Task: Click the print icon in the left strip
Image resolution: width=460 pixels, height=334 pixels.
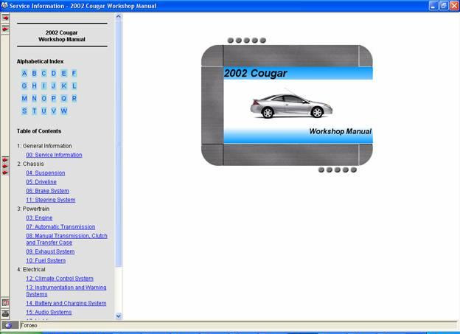Action: [5, 313]
